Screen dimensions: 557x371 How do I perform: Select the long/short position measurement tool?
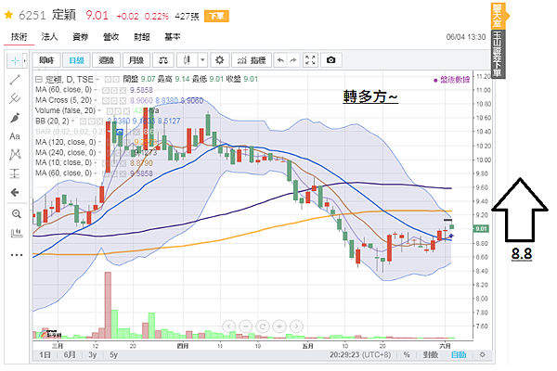(x=15, y=173)
